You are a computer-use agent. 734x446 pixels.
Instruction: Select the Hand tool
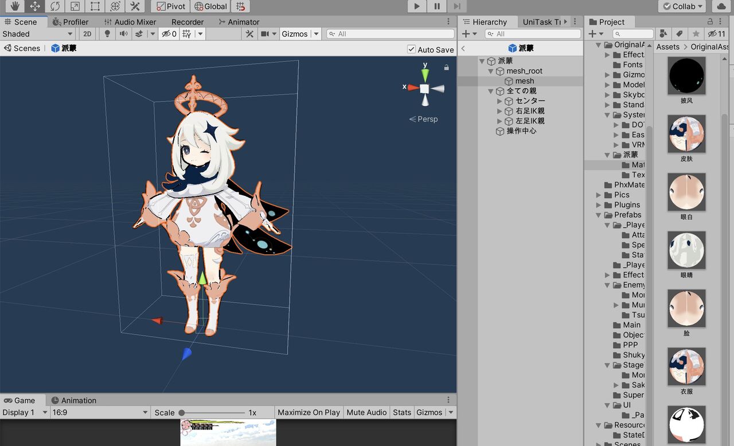click(x=15, y=6)
